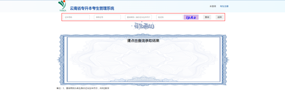Click empty space between 返回 and red outline

(x=225, y=17)
